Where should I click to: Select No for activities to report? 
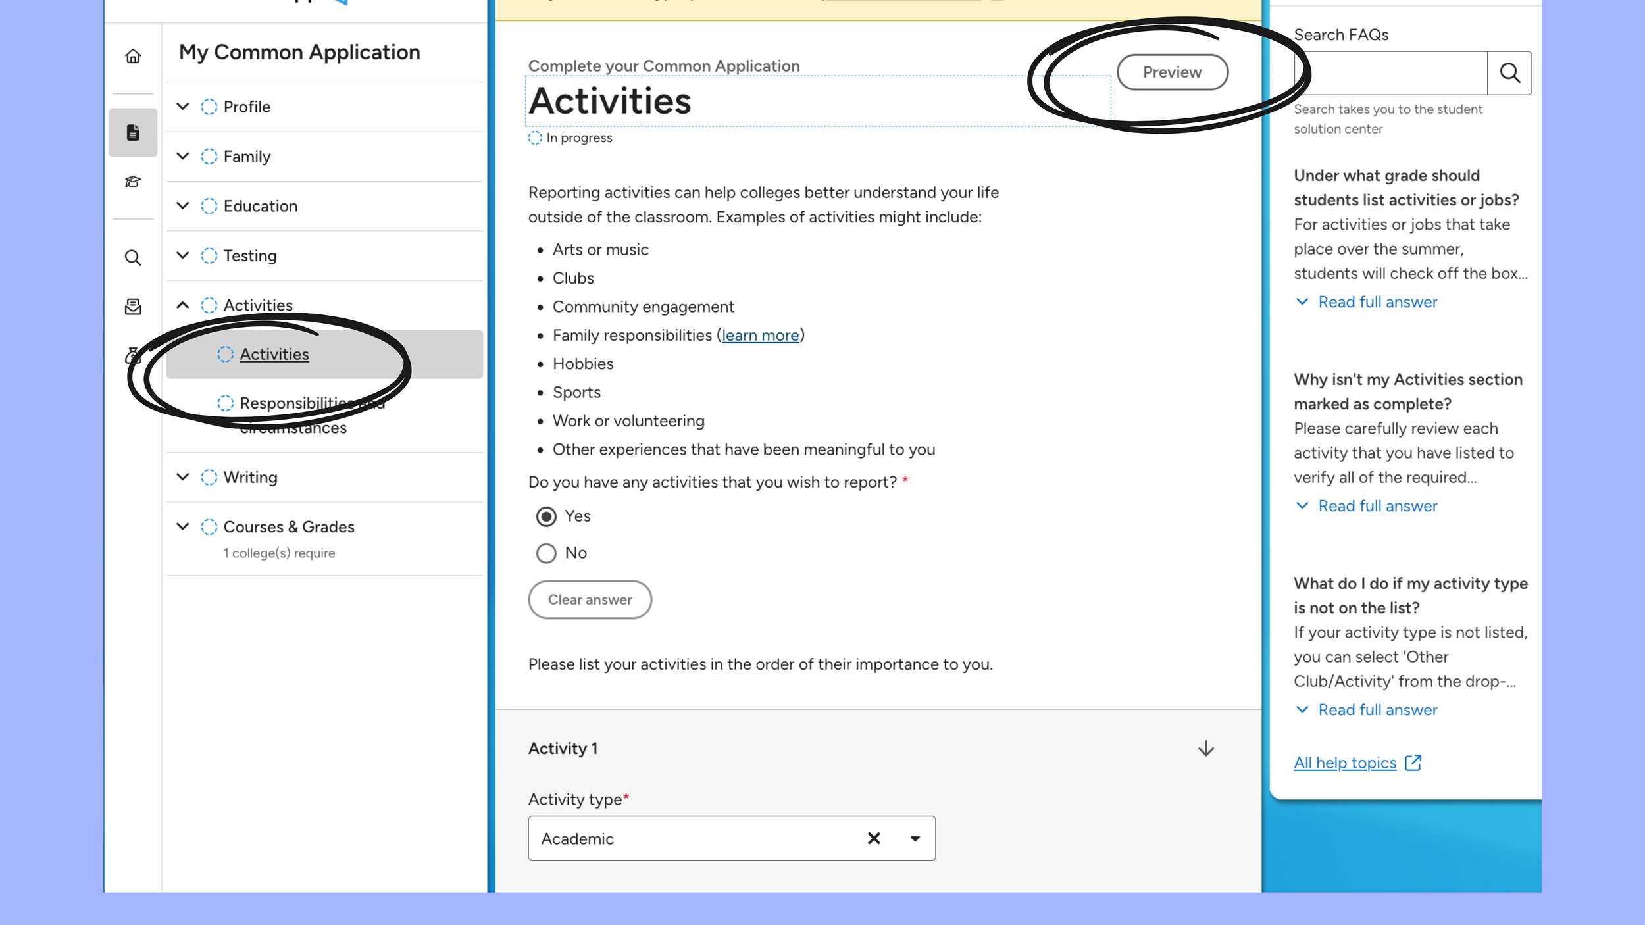546,553
